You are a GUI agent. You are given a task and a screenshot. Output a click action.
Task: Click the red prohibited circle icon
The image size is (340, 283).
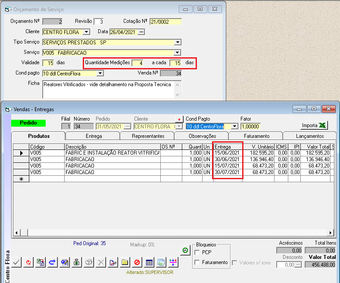[x=137, y=262]
